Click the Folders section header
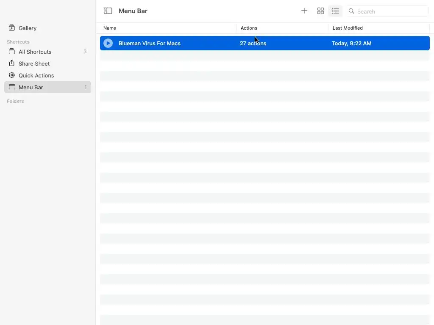Image resolution: width=434 pixels, height=325 pixels. [x=15, y=101]
